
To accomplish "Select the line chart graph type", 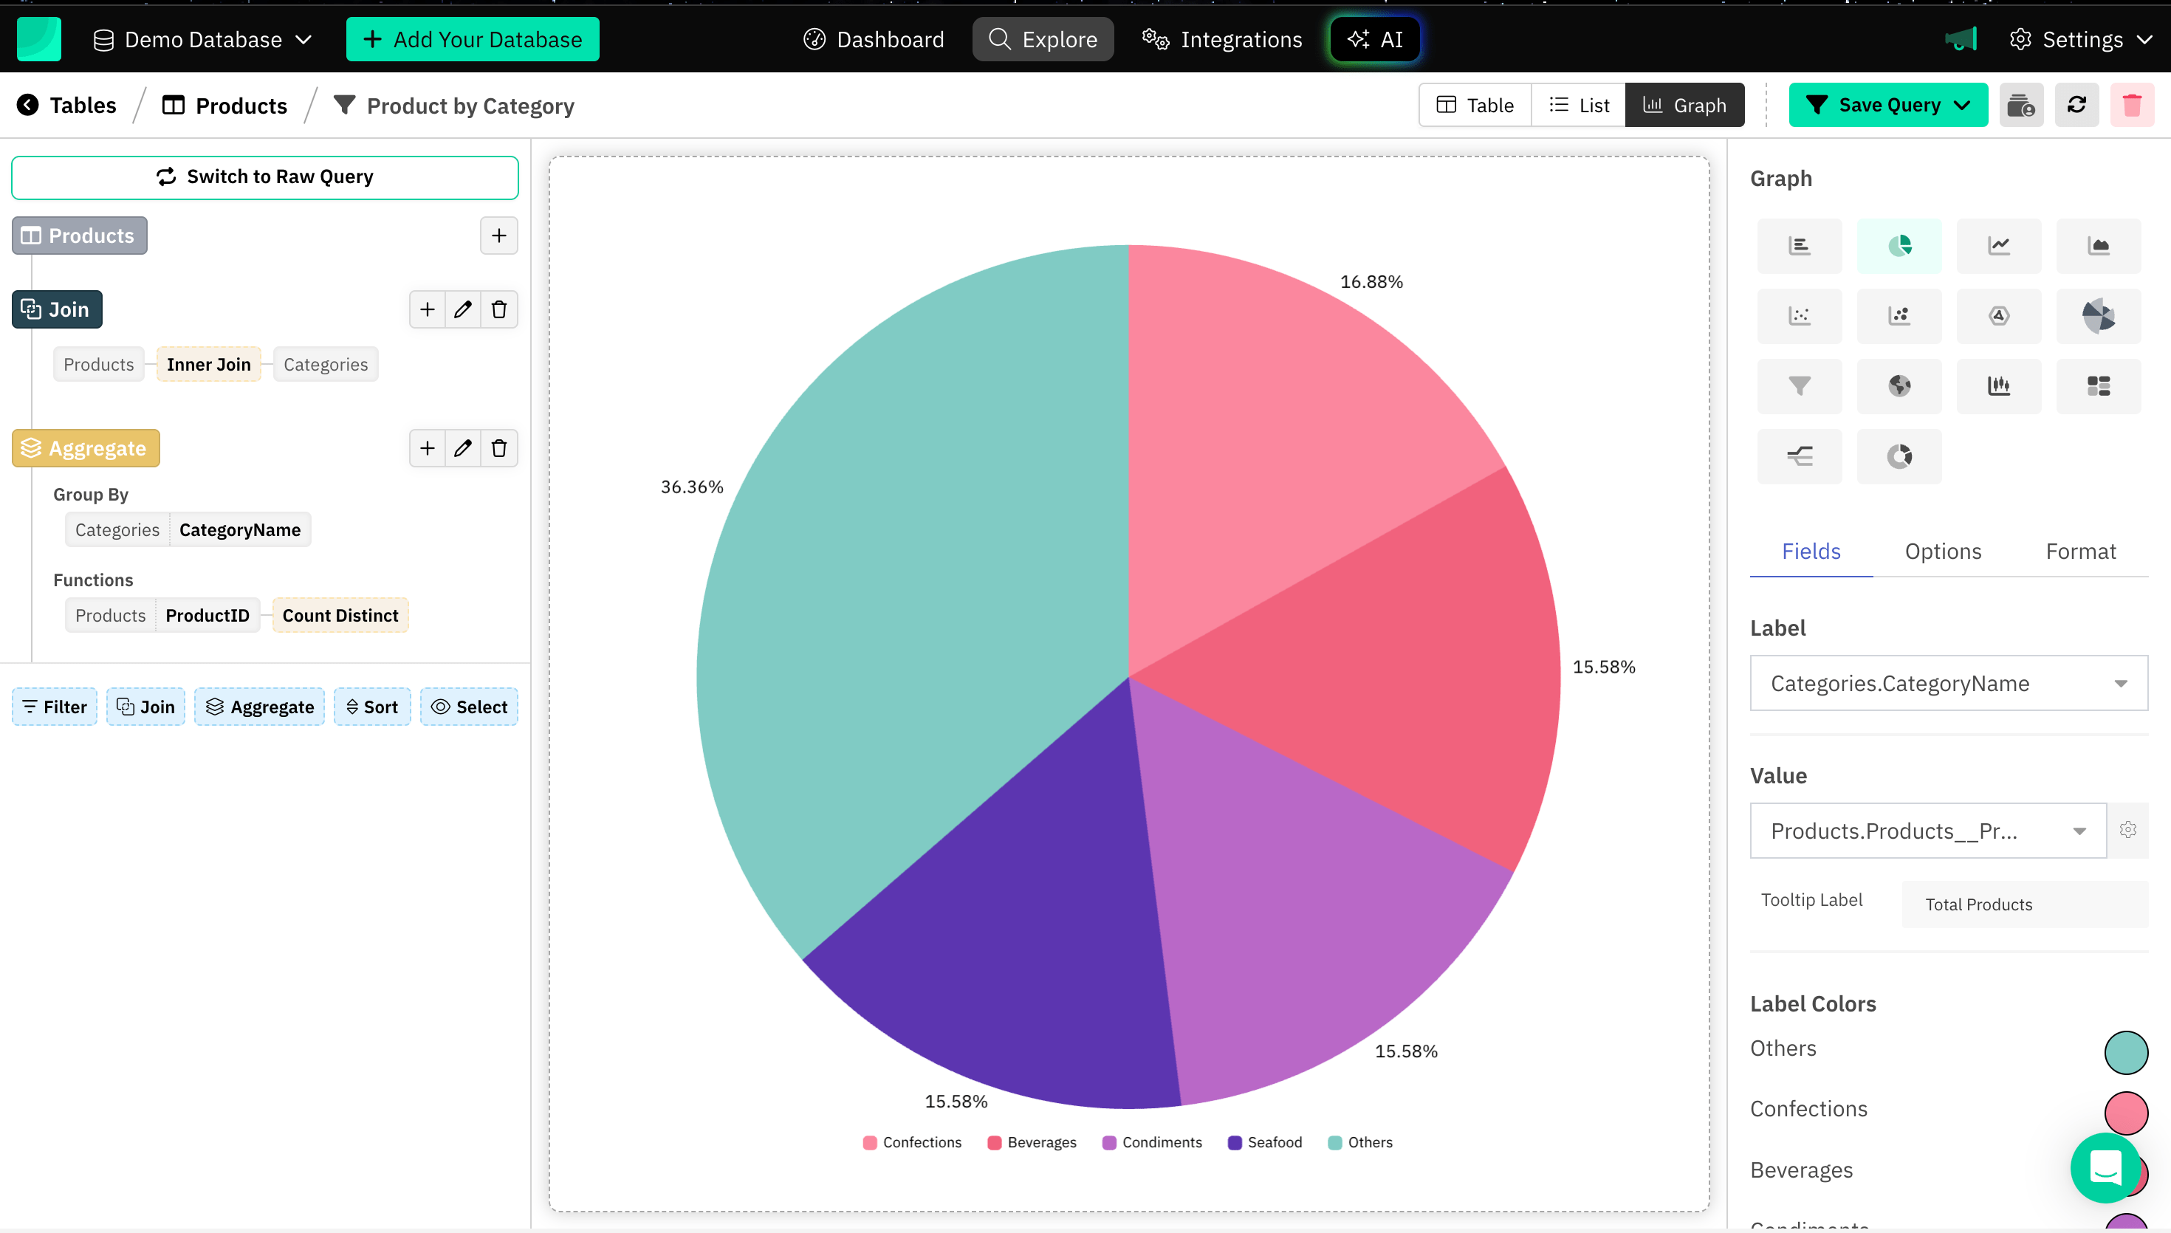I will click(x=1999, y=246).
